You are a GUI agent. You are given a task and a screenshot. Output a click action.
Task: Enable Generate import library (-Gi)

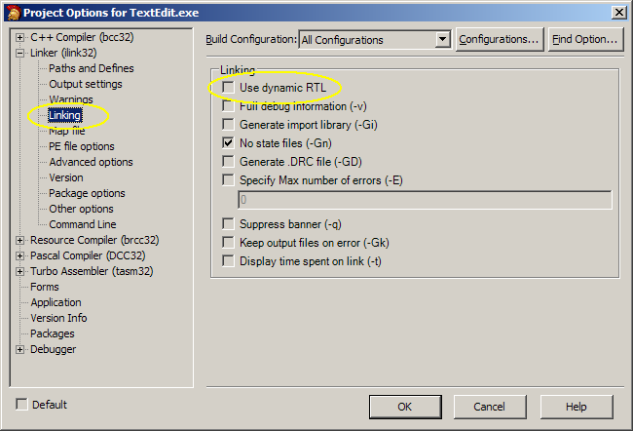tap(229, 125)
